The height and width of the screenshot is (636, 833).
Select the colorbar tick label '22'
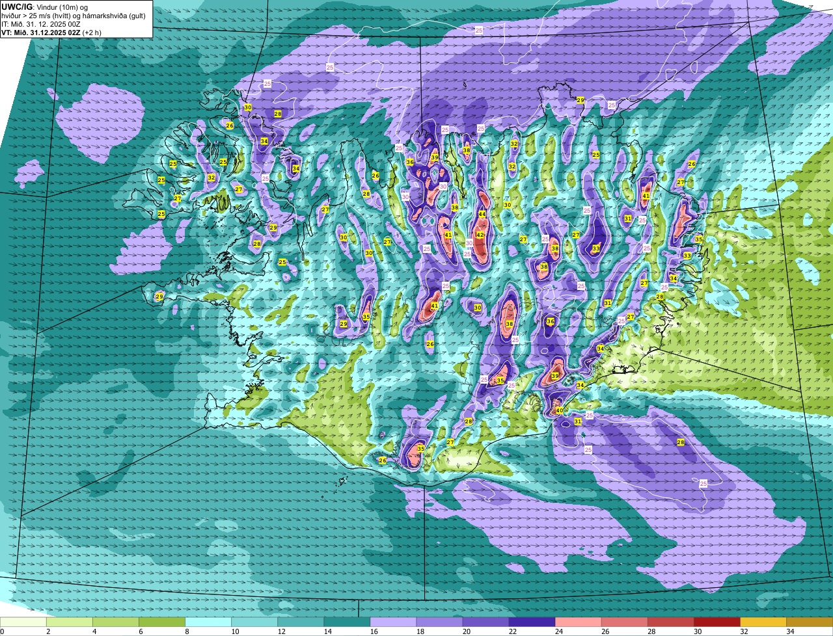pos(512,631)
